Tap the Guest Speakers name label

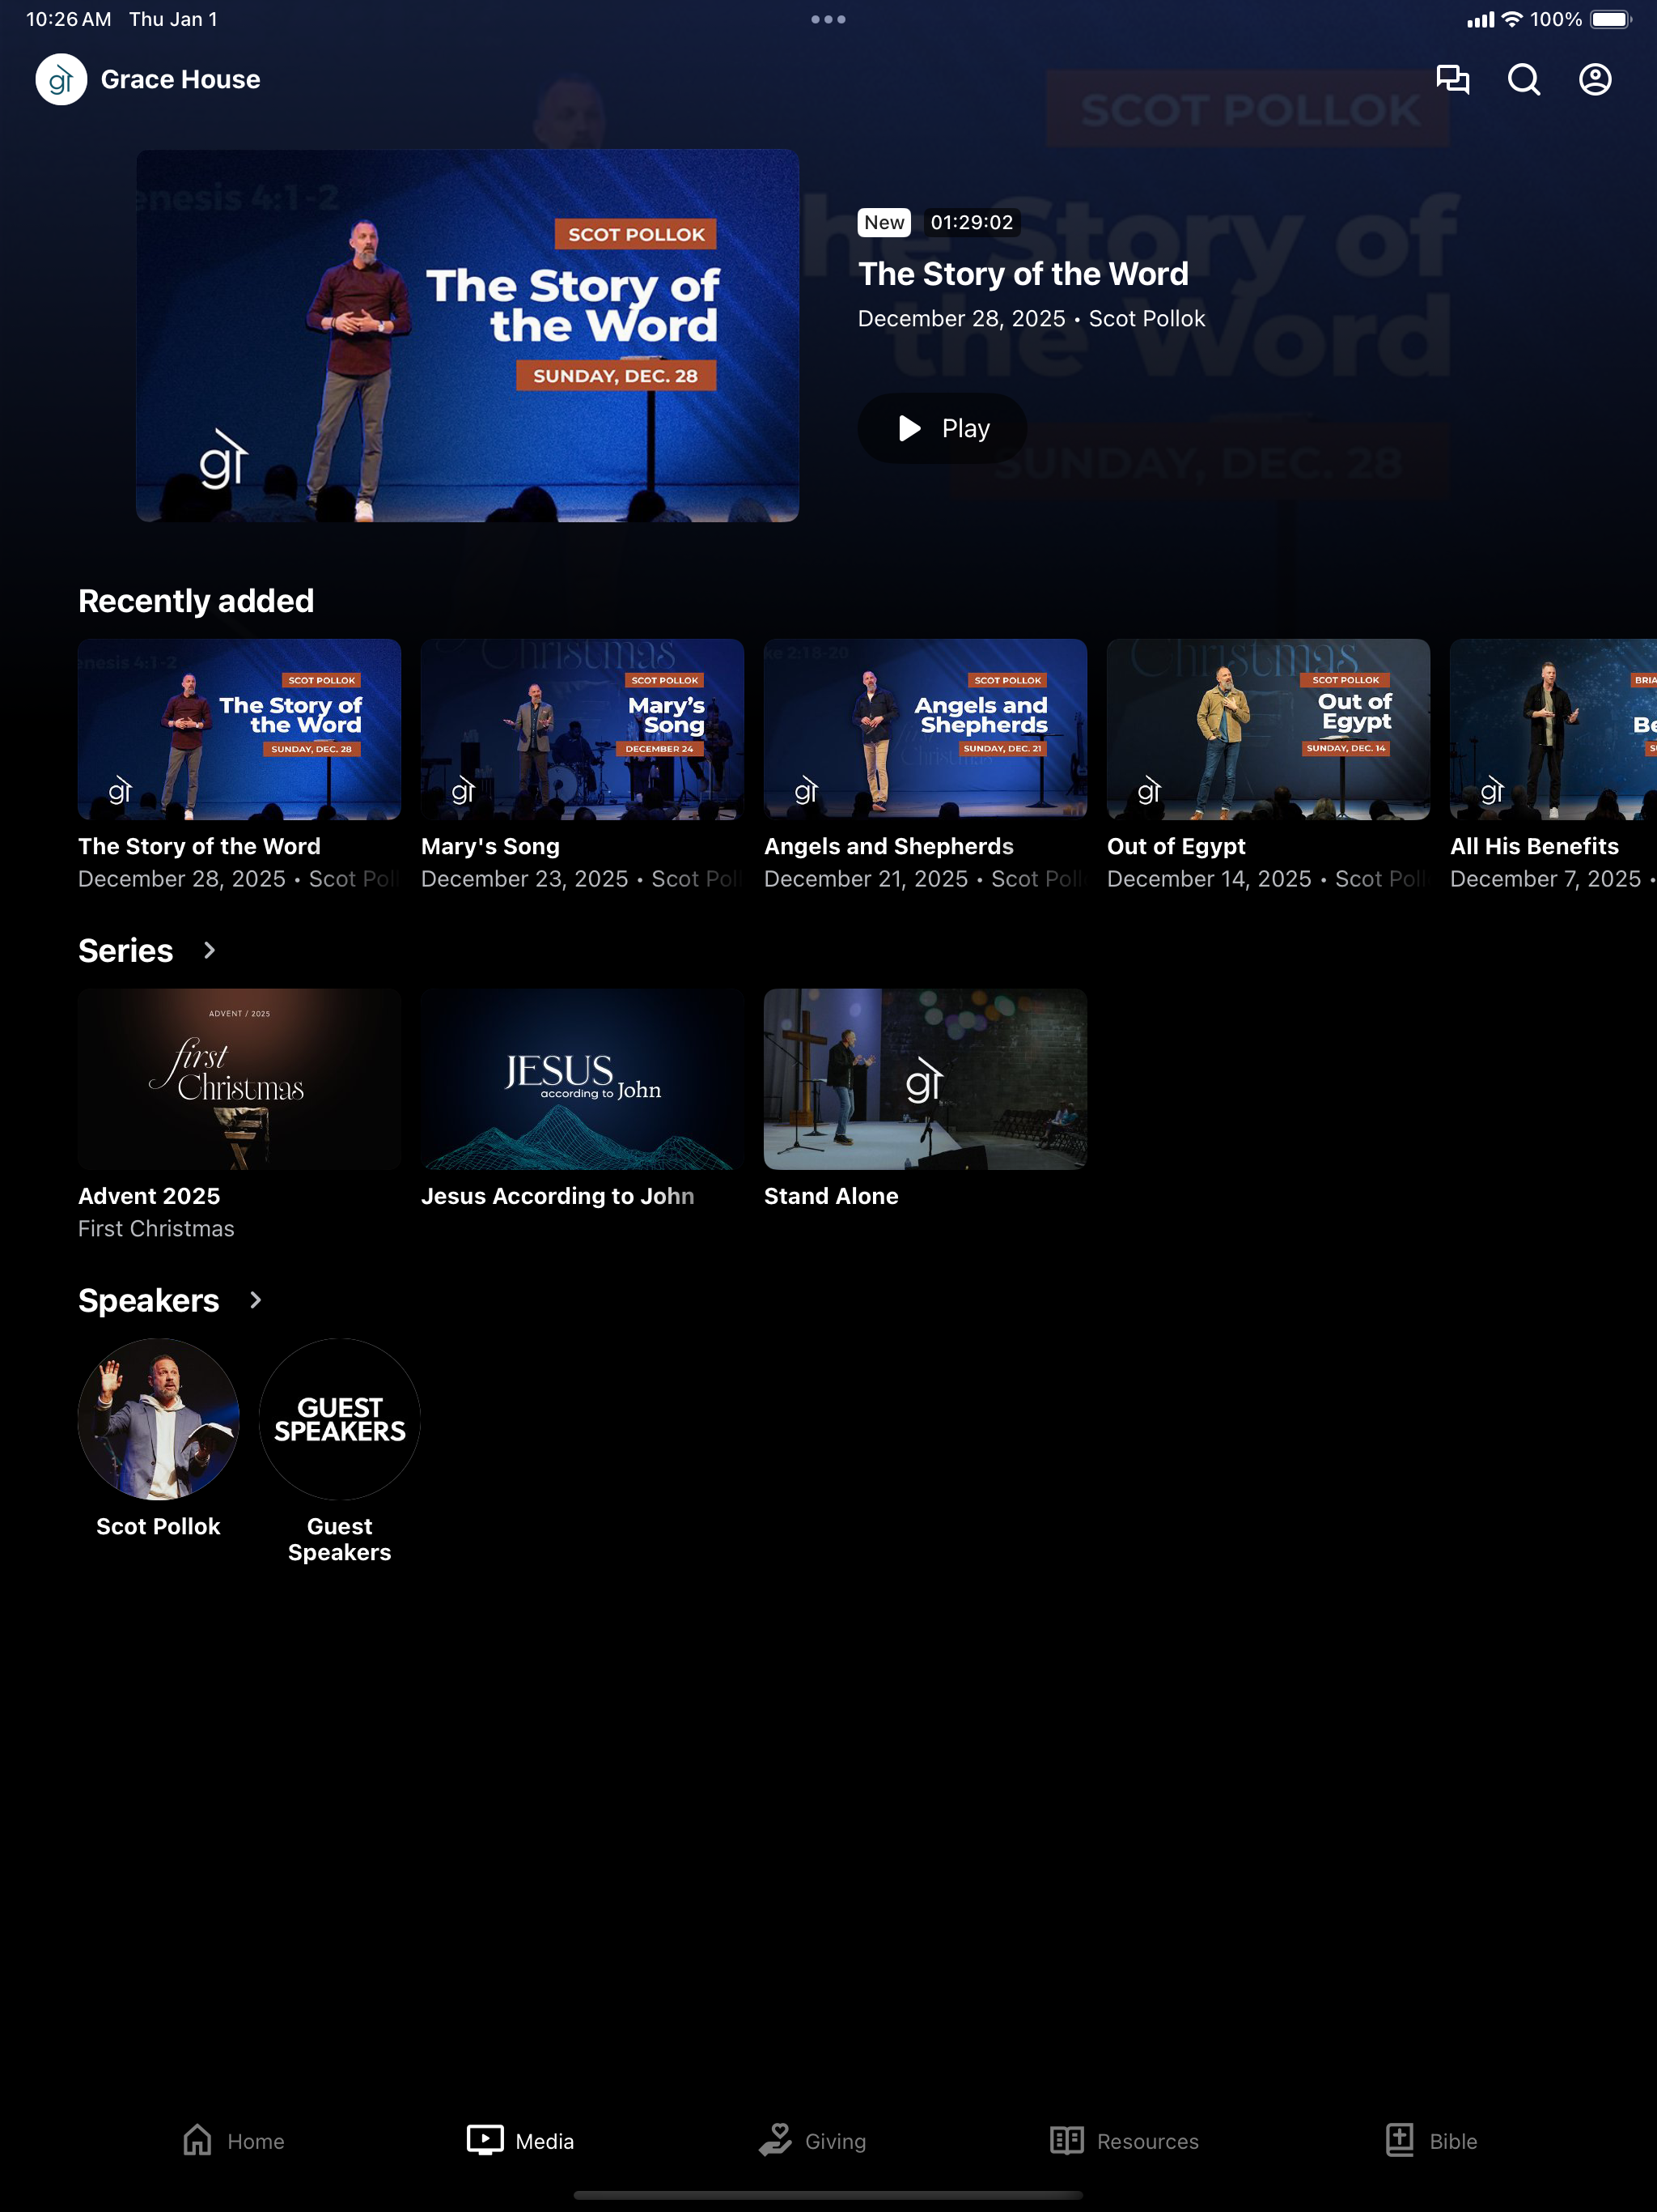tap(340, 1539)
